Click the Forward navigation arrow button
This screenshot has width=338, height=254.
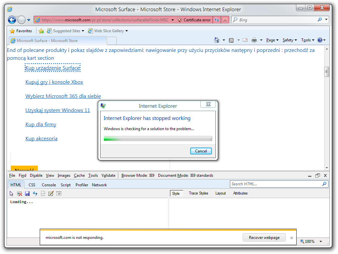(21, 20)
